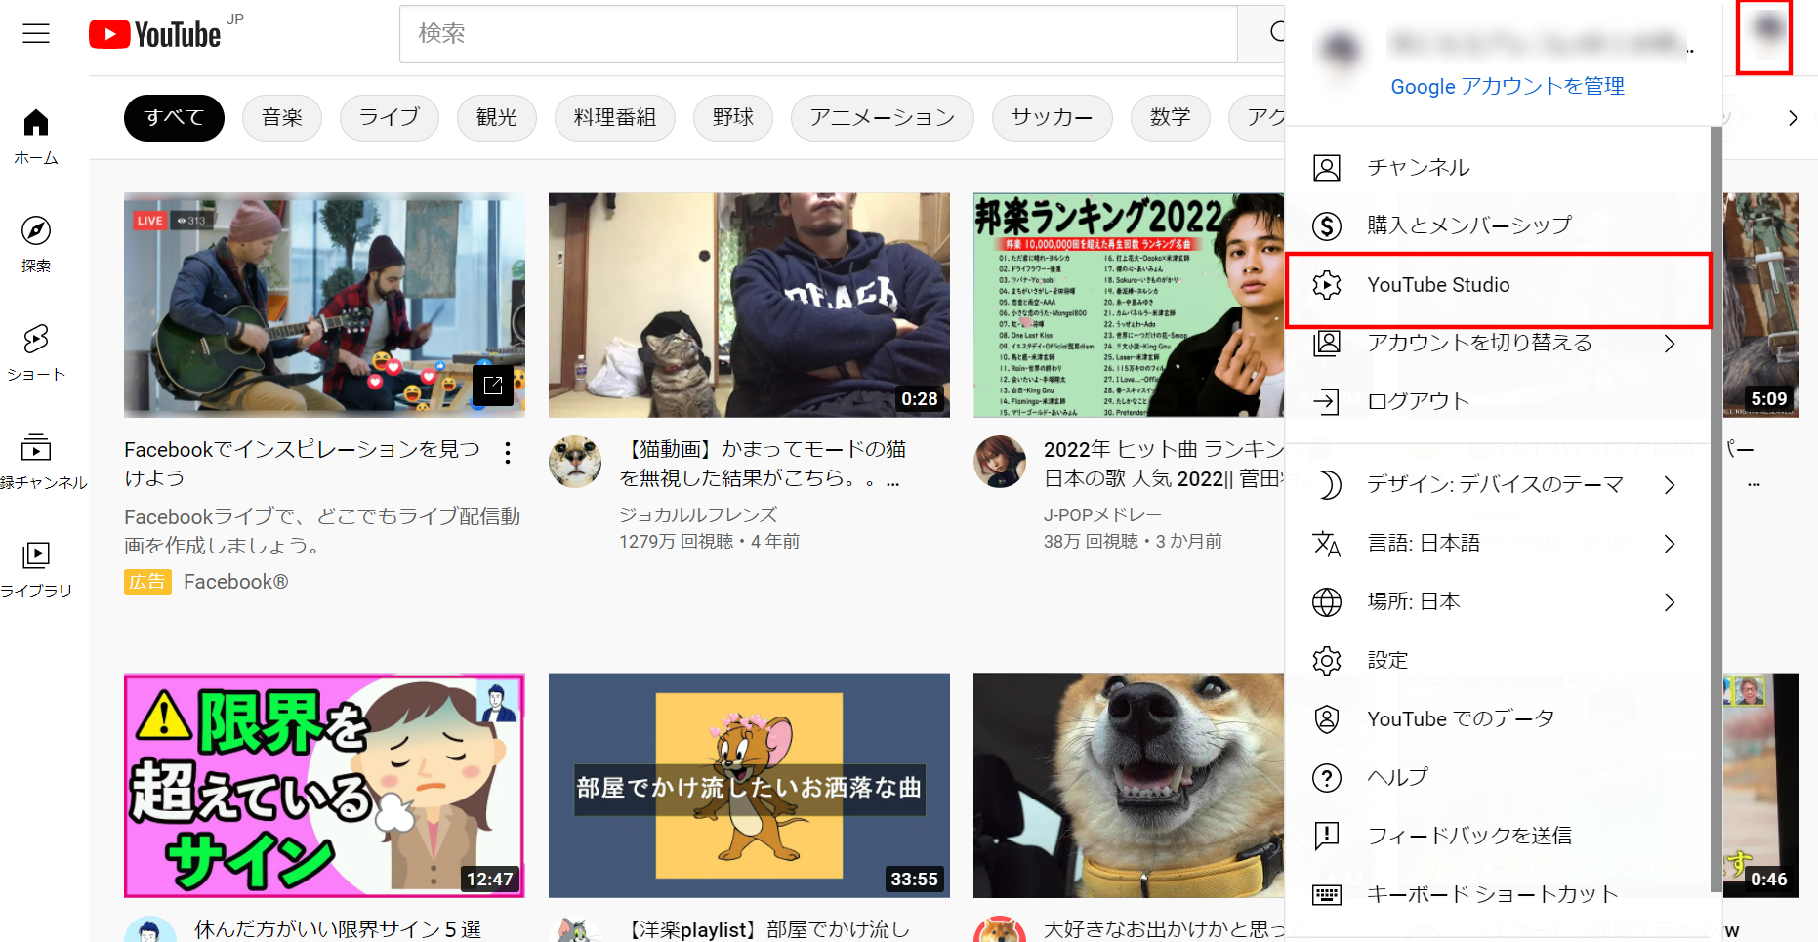The height and width of the screenshot is (942, 1818).
Task: Open ショート in the sidebar
Action: [36, 353]
